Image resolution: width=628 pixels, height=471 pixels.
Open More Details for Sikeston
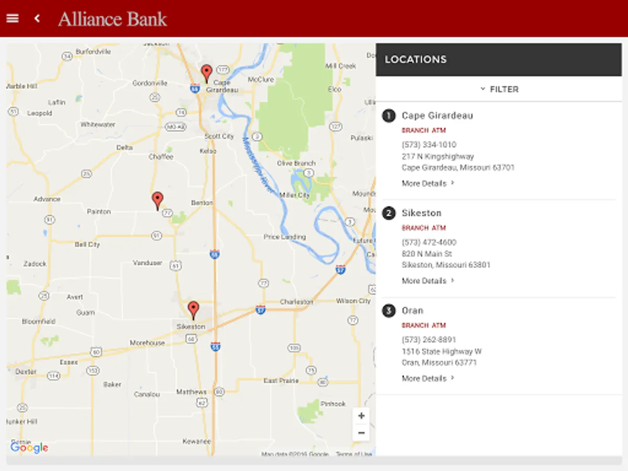[424, 281]
